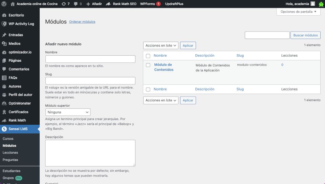Click the WordPress logo icon
This screenshot has height=184, width=325.
pyautogui.click(x=4, y=4)
